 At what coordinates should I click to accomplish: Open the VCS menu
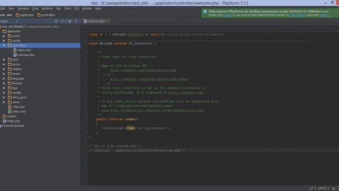(76, 8)
